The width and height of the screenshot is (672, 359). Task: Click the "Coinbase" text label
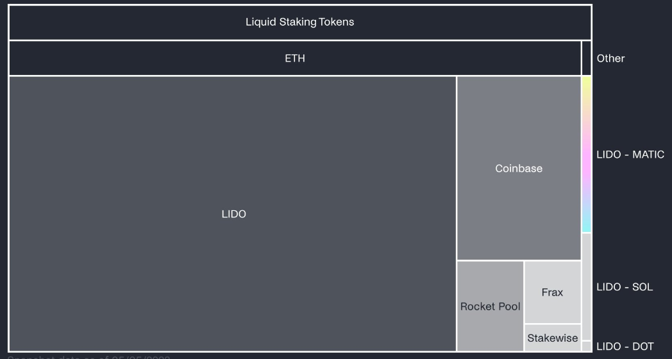[x=519, y=169]
